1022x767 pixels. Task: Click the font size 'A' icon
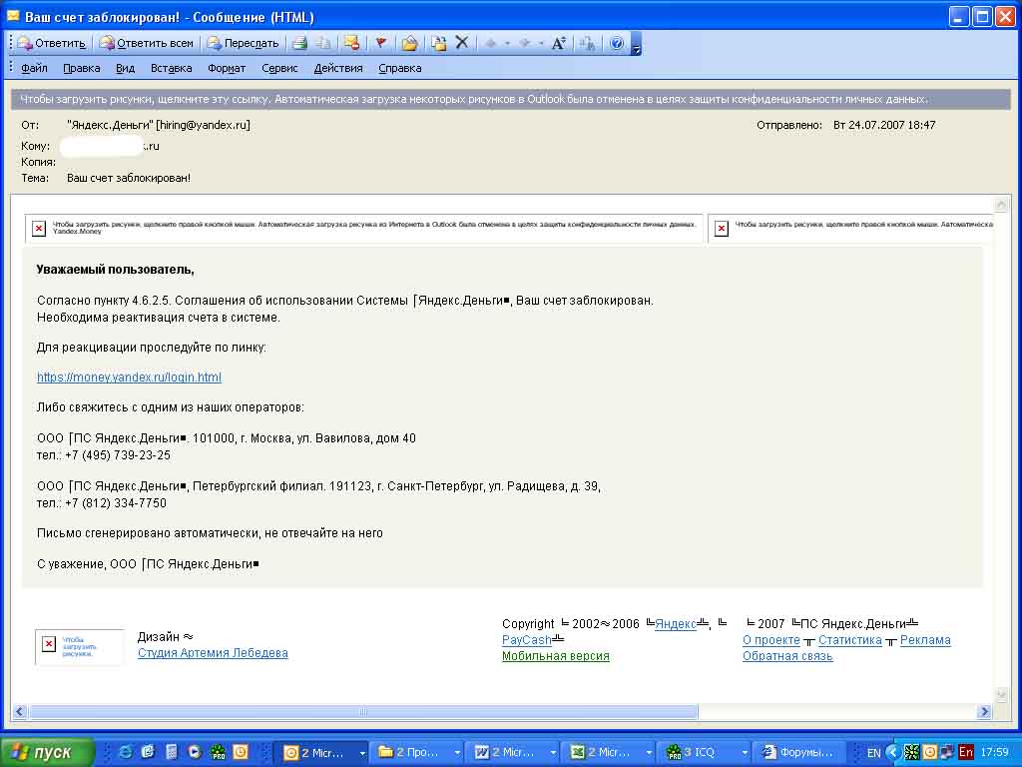click(x=558, y=43)
